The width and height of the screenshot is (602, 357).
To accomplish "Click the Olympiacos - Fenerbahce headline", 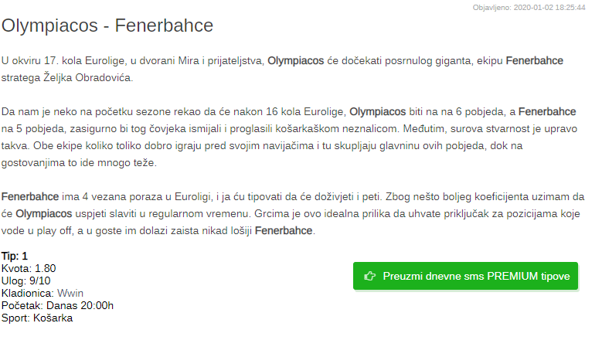I will tap(107, 25).
